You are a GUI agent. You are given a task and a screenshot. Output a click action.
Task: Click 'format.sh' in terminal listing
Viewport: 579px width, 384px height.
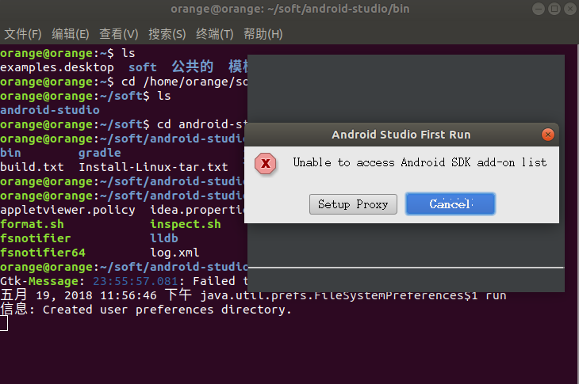point(33,224)
